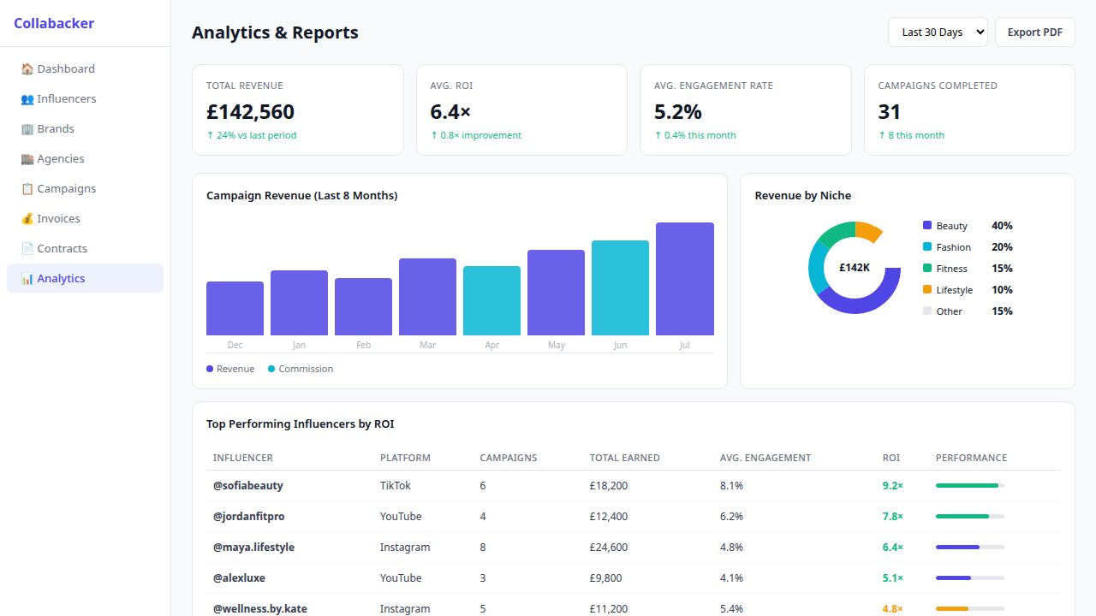Click the April commission bar

point(491,300)
